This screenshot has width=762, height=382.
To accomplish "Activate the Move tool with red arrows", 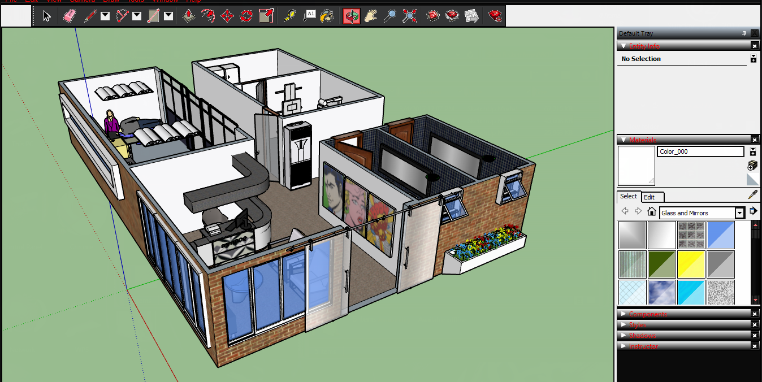I will point(227,16).
